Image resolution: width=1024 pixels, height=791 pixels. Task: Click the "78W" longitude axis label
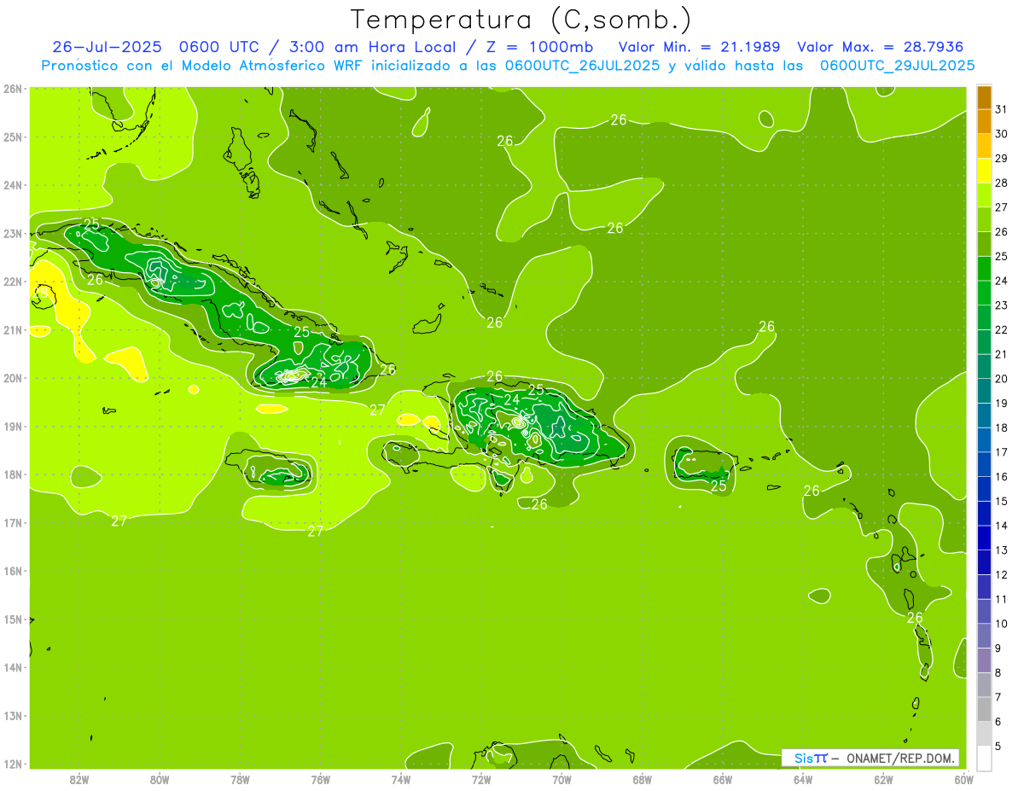tap(240, 780)
